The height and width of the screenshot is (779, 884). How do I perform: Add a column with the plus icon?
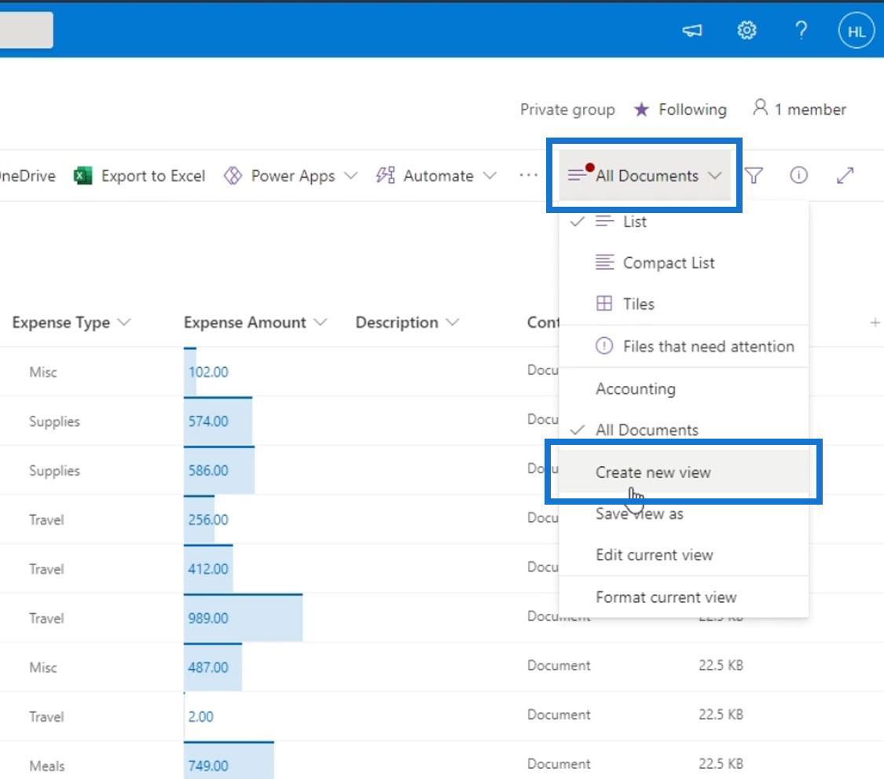click(875, 322)
